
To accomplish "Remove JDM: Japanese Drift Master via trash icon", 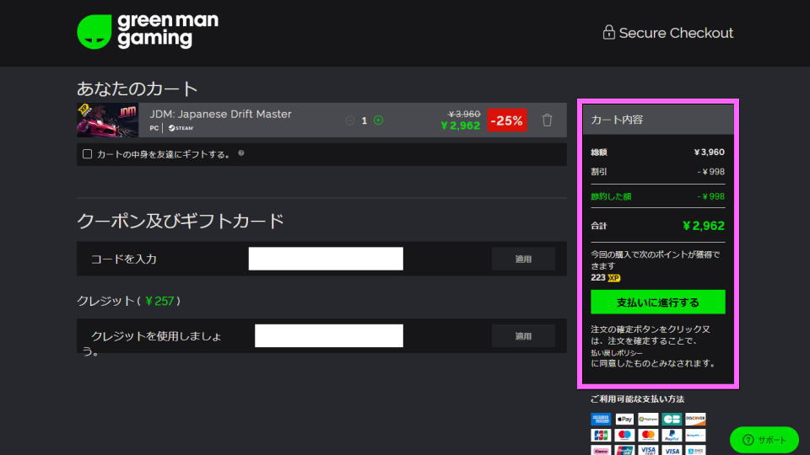I will 547,120.
